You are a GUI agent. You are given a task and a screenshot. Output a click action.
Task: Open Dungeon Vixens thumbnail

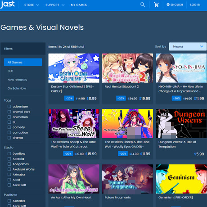(x=181, y=123)
